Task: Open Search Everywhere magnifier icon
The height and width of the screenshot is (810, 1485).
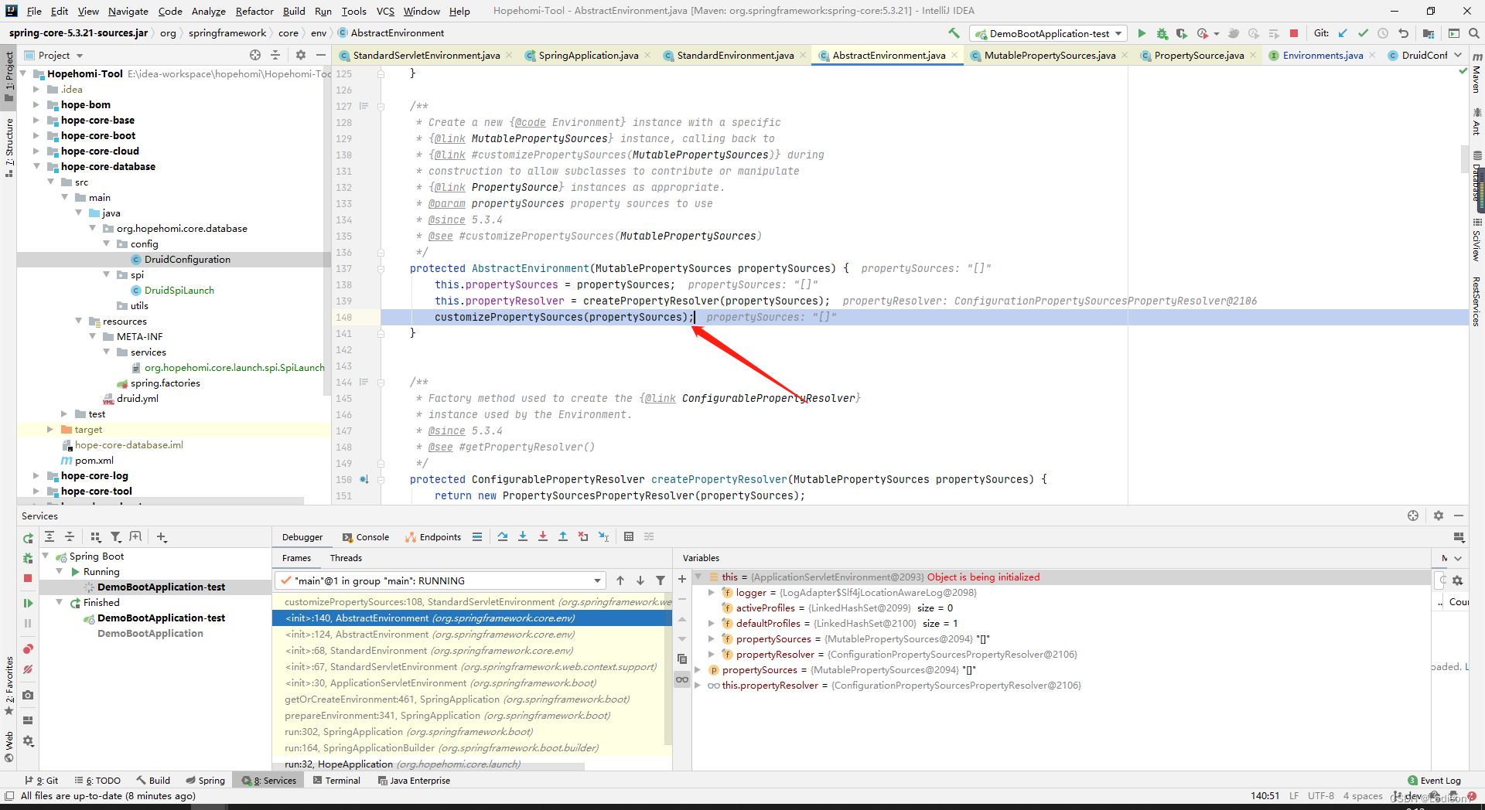Action: pos(1474,33)
